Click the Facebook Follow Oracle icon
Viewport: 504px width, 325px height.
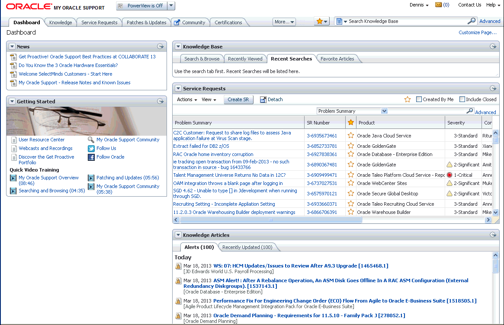point(91,157)
